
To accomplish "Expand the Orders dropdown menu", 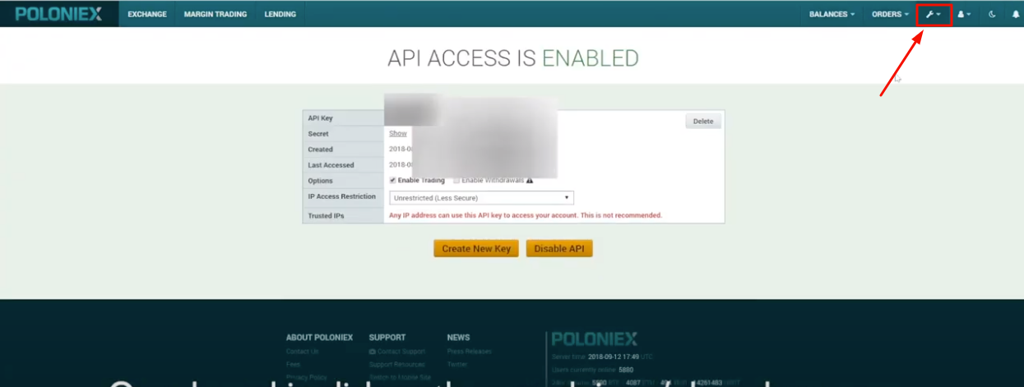I will (x=890, y=14).
